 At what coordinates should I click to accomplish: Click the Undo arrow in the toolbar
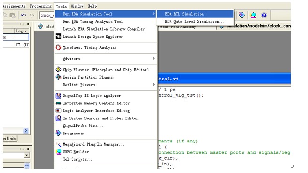coord(24,15)
